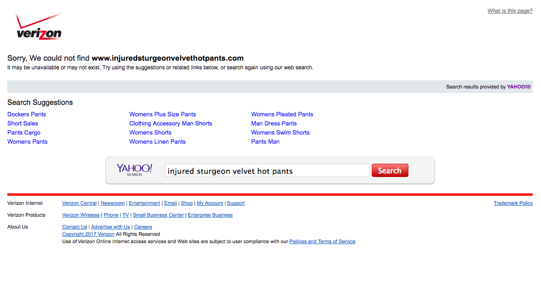The height and width of the screenshot is (286, 541).
Task: Click the bold injuredsturgeonvelvethotpants.com domain text
Action: (168, 58)
